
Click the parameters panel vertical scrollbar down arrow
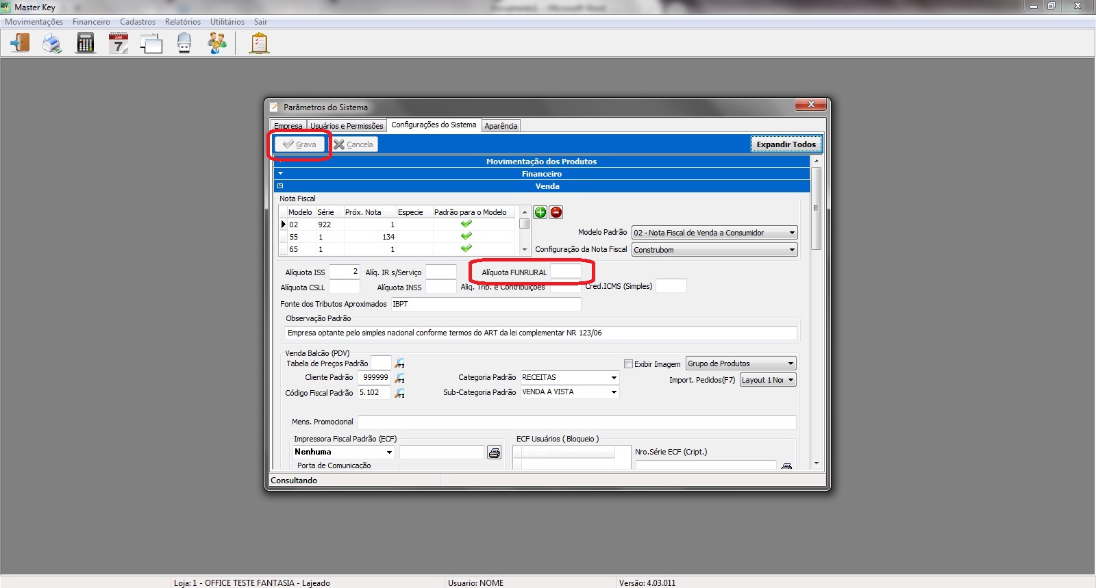816,463
